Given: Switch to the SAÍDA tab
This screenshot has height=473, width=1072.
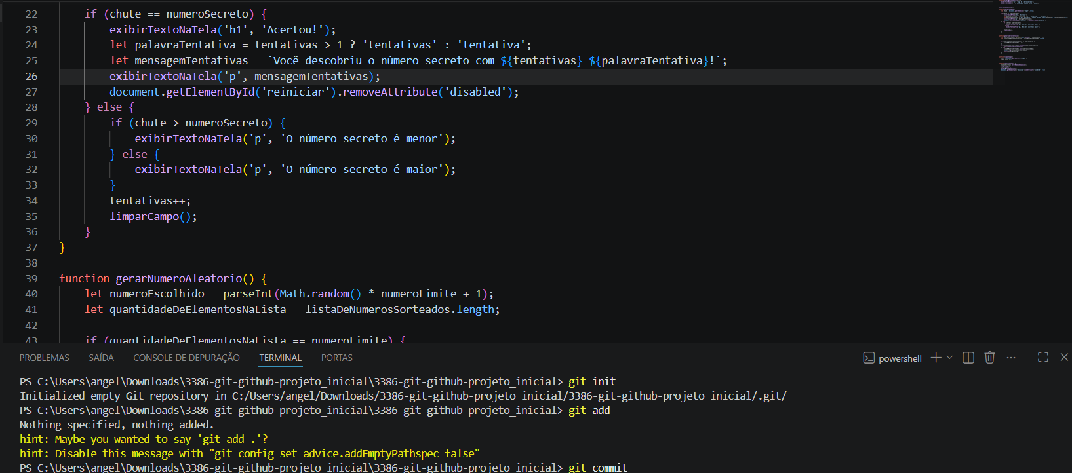Looking at the screenshot, I should (x=101, y=358).
